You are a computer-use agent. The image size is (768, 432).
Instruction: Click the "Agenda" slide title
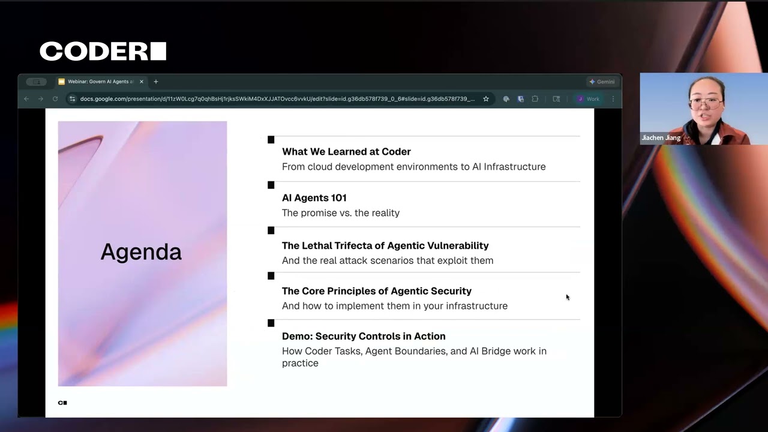pos(141,252)
